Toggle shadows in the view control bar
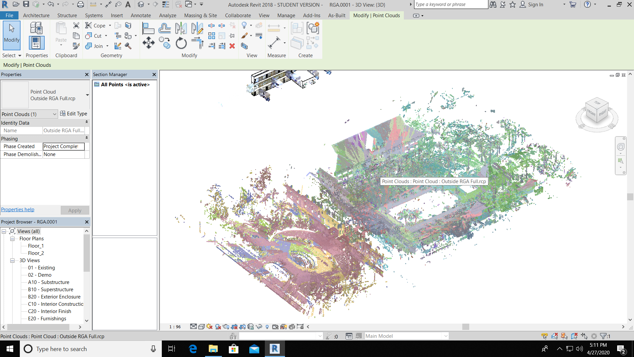634x357 pixels. pos(218,327)
